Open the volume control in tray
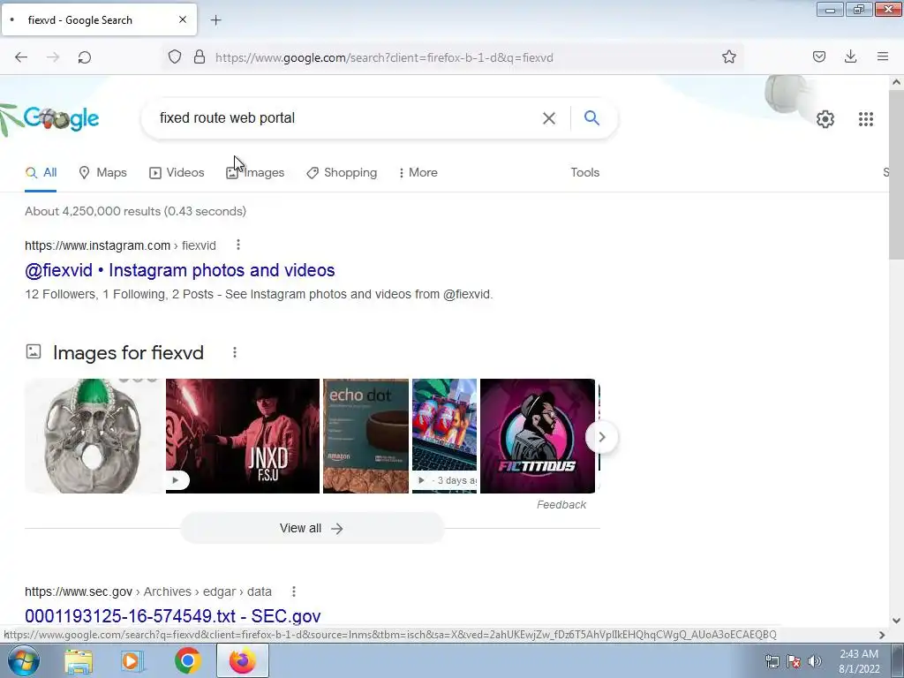This screenshot has height=678, width=904. (814, 661)
